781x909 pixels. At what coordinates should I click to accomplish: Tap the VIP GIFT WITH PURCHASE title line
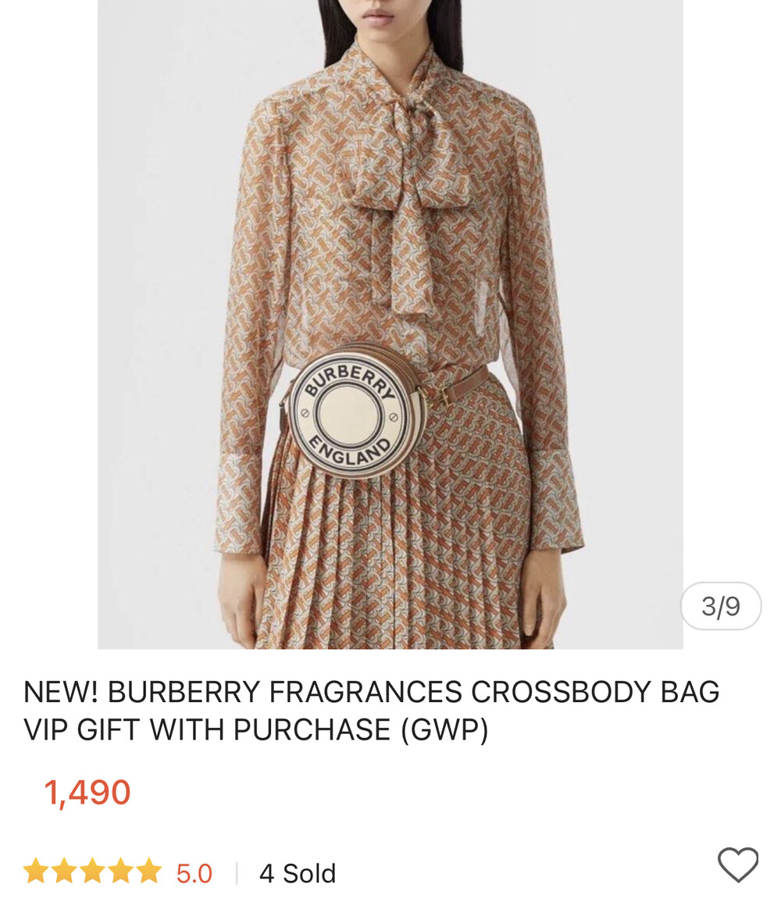click(x=255, y=729)
